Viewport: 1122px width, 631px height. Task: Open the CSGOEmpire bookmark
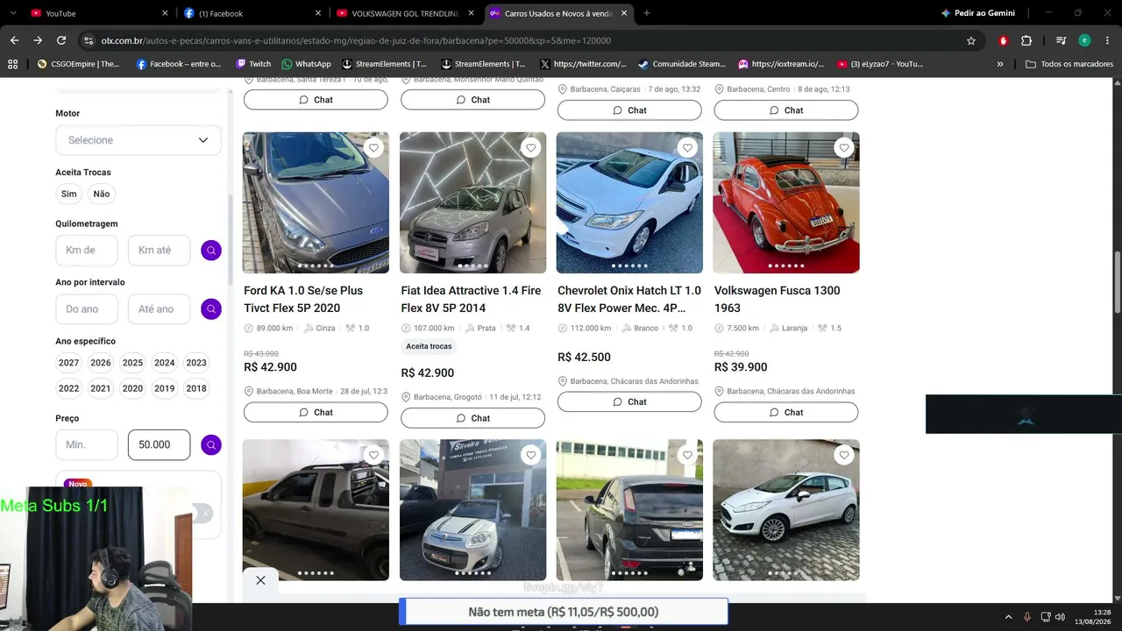[x=78, y=64]
